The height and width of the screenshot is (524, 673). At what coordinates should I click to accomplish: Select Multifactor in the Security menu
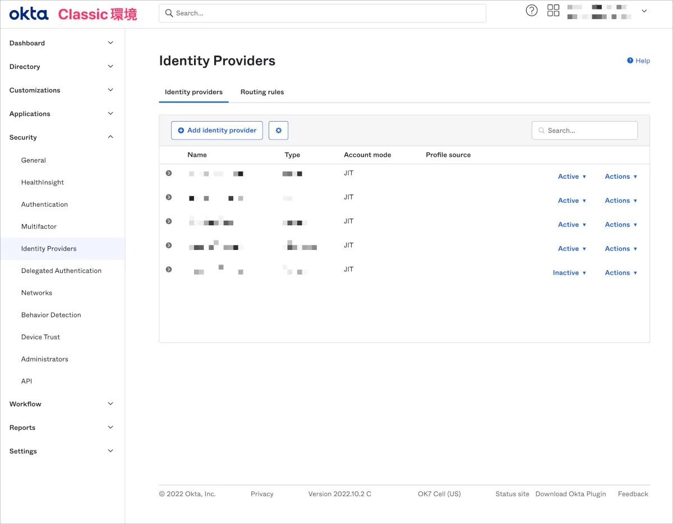pos(39,226)
